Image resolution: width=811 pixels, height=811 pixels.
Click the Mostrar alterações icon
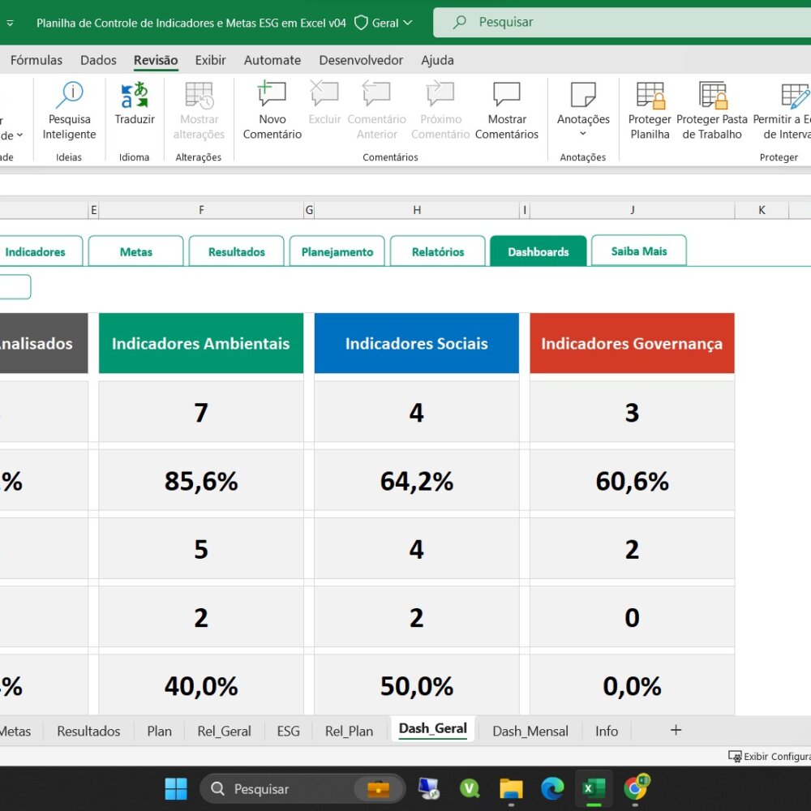tap(200, 96)
